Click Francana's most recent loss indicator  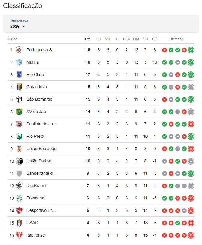click(x=191, y=198)
